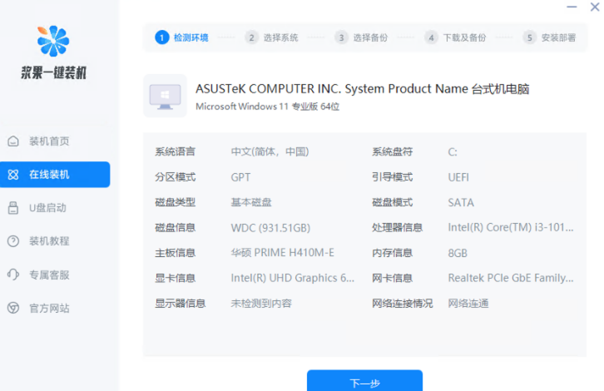Screen dimensions: 604x391
Task: Click the 主板信息 label
Action: coord(176,253)
